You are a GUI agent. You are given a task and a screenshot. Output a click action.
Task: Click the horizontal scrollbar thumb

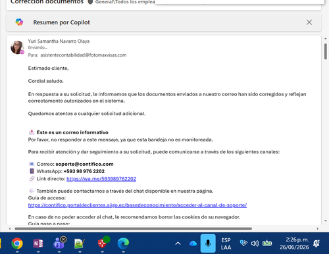133,228
